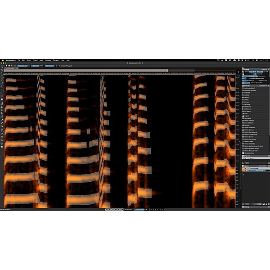This screenshot has width=270, height=270.
Task: Adjust the Tolerance slider in the toolbar
Action: coord(37,66)
